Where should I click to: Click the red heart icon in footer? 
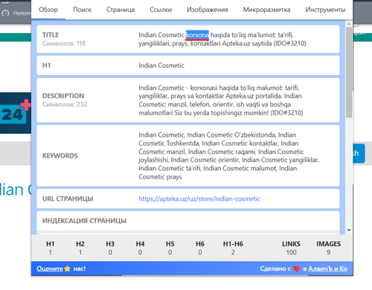pyautogui.click(x=297, y=268)
